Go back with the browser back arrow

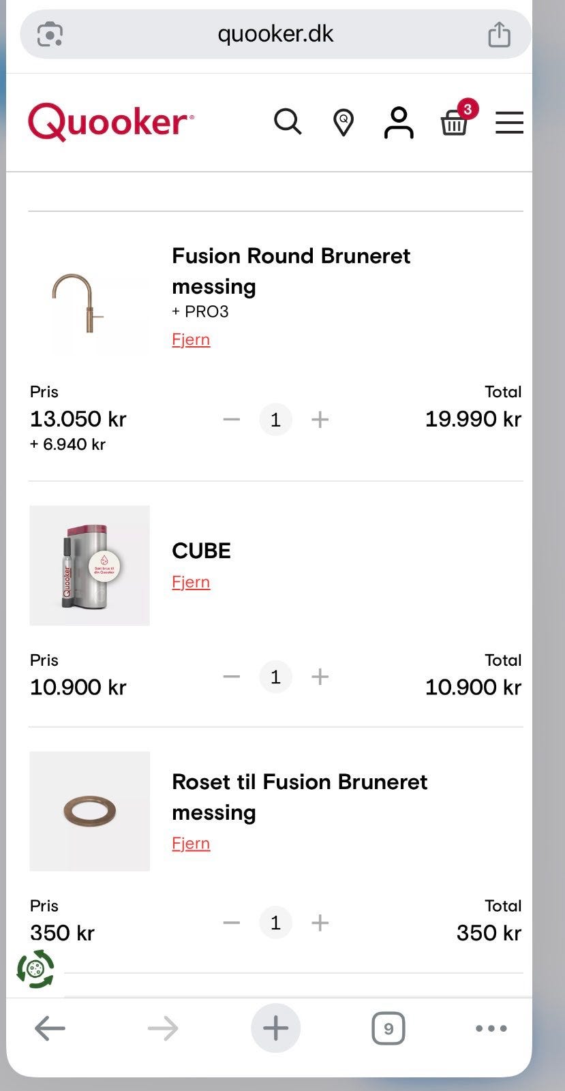coord(50,1028)
